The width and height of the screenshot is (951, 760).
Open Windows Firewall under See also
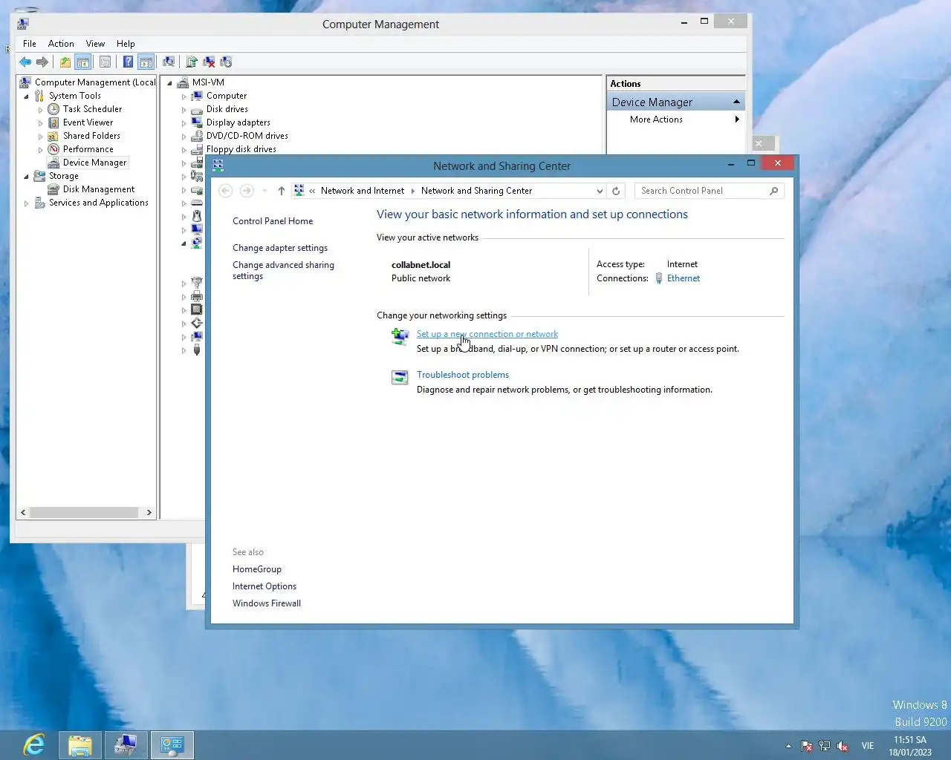click(267, 603)
